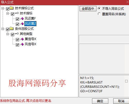Uncheck the 巢信号X formula checkbox
This screenshot has height=104, width=129.
point(17,40)
